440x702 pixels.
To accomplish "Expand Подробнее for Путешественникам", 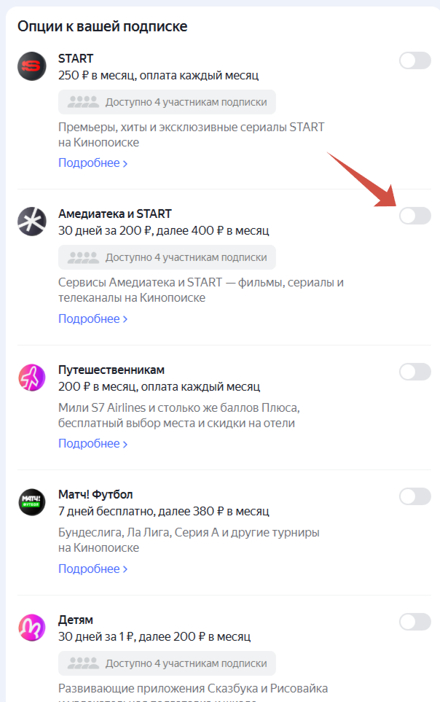I will tap(93, 444).
